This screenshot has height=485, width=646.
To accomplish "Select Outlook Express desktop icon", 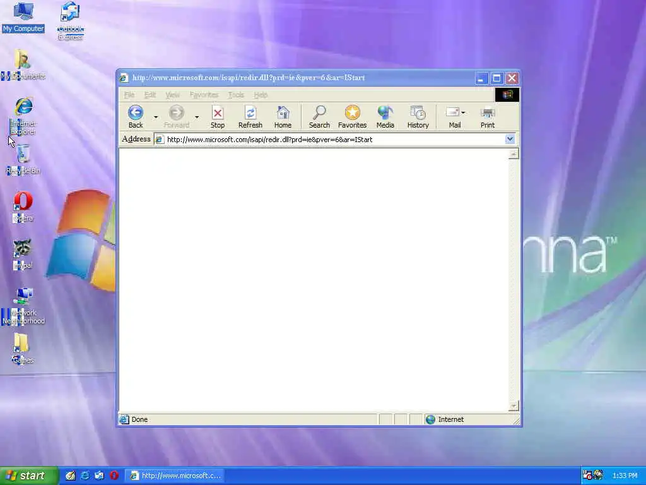I will pos(71,21).
